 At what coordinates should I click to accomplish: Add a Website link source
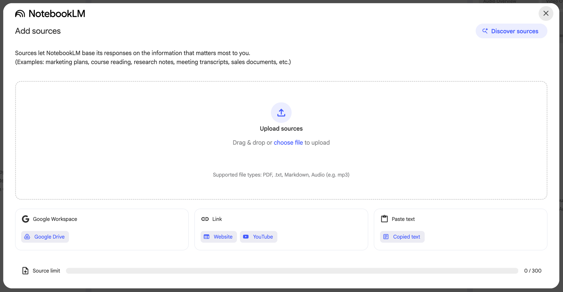pyautogui.click(x=219, y=237)
